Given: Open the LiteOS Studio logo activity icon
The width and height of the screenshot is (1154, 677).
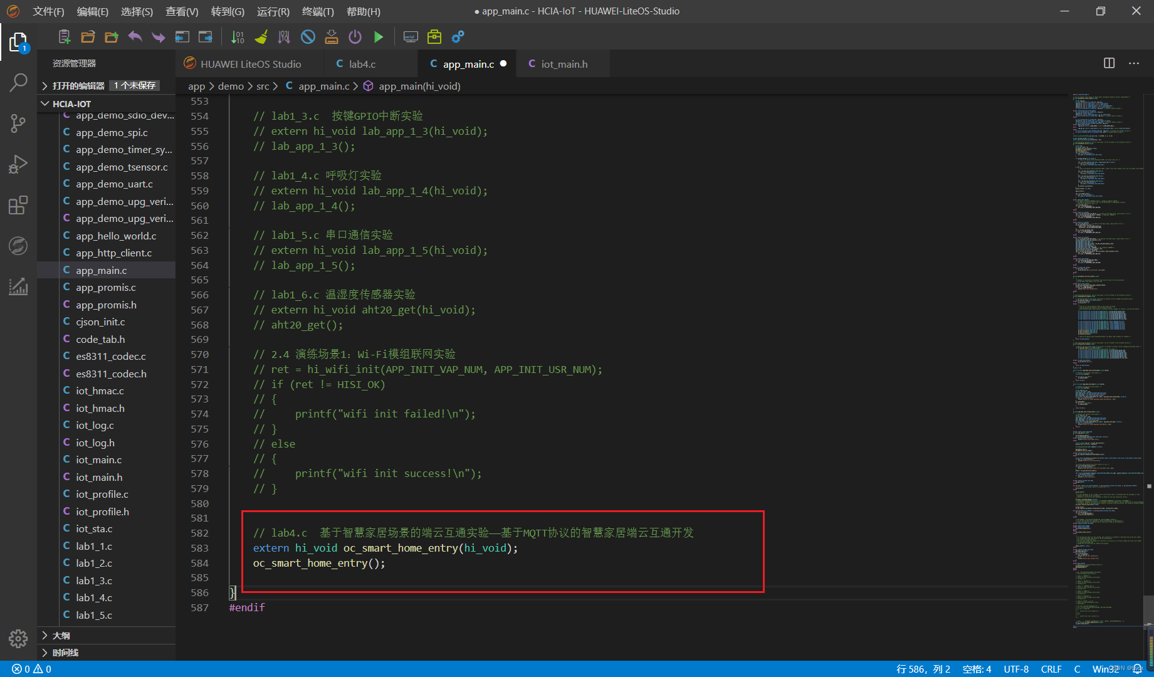Looking at the screenshot, I should [x=18, y=246].
